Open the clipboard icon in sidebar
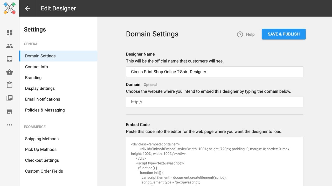Screen dimensions: 332x186 click(10, 85)
